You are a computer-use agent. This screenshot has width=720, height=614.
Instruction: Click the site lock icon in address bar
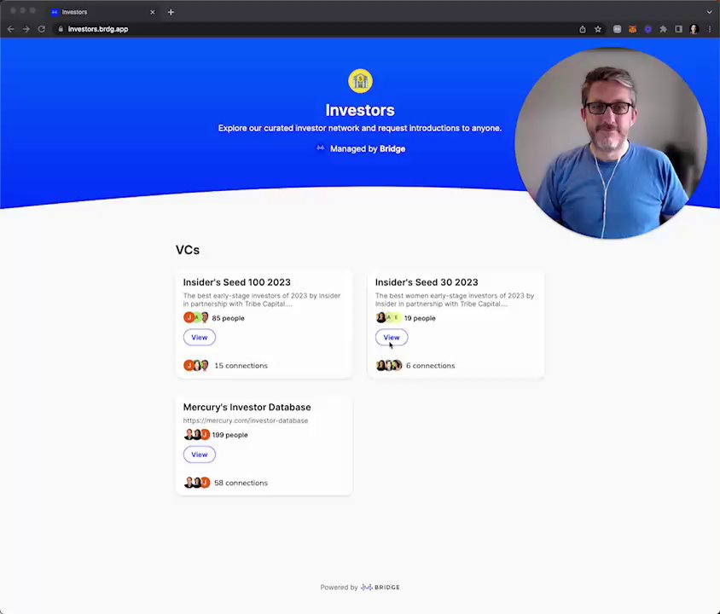click(61, 29)
